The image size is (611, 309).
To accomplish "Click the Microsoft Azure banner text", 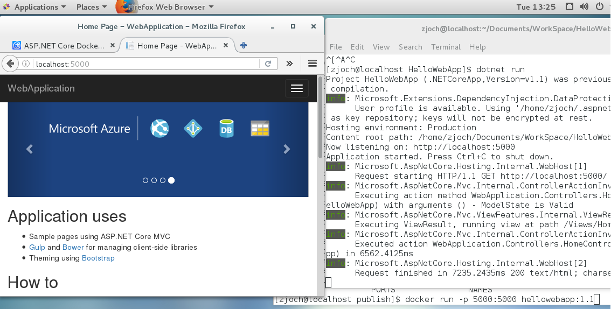I will point(89,129).
